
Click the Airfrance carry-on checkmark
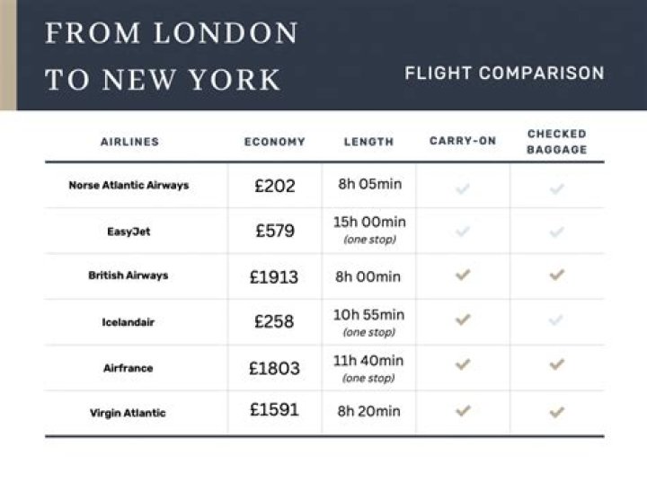pos(463,364)
